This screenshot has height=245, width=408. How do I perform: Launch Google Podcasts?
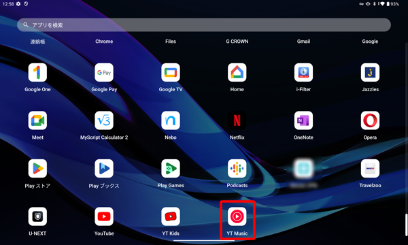click(x=237, y=169)
